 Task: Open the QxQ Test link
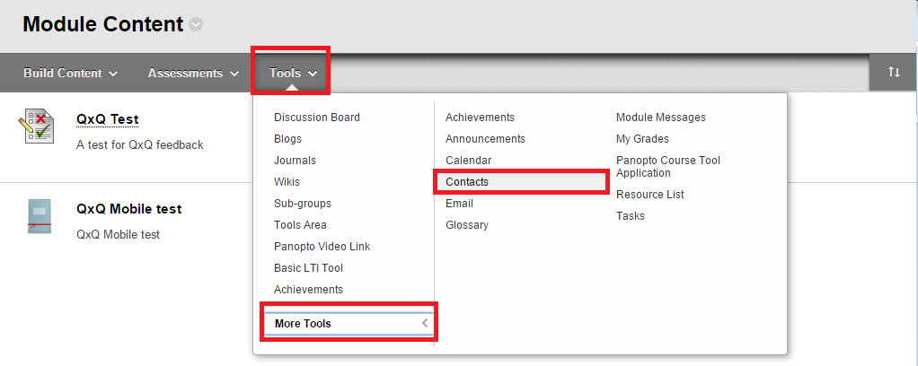pos(107,120)
